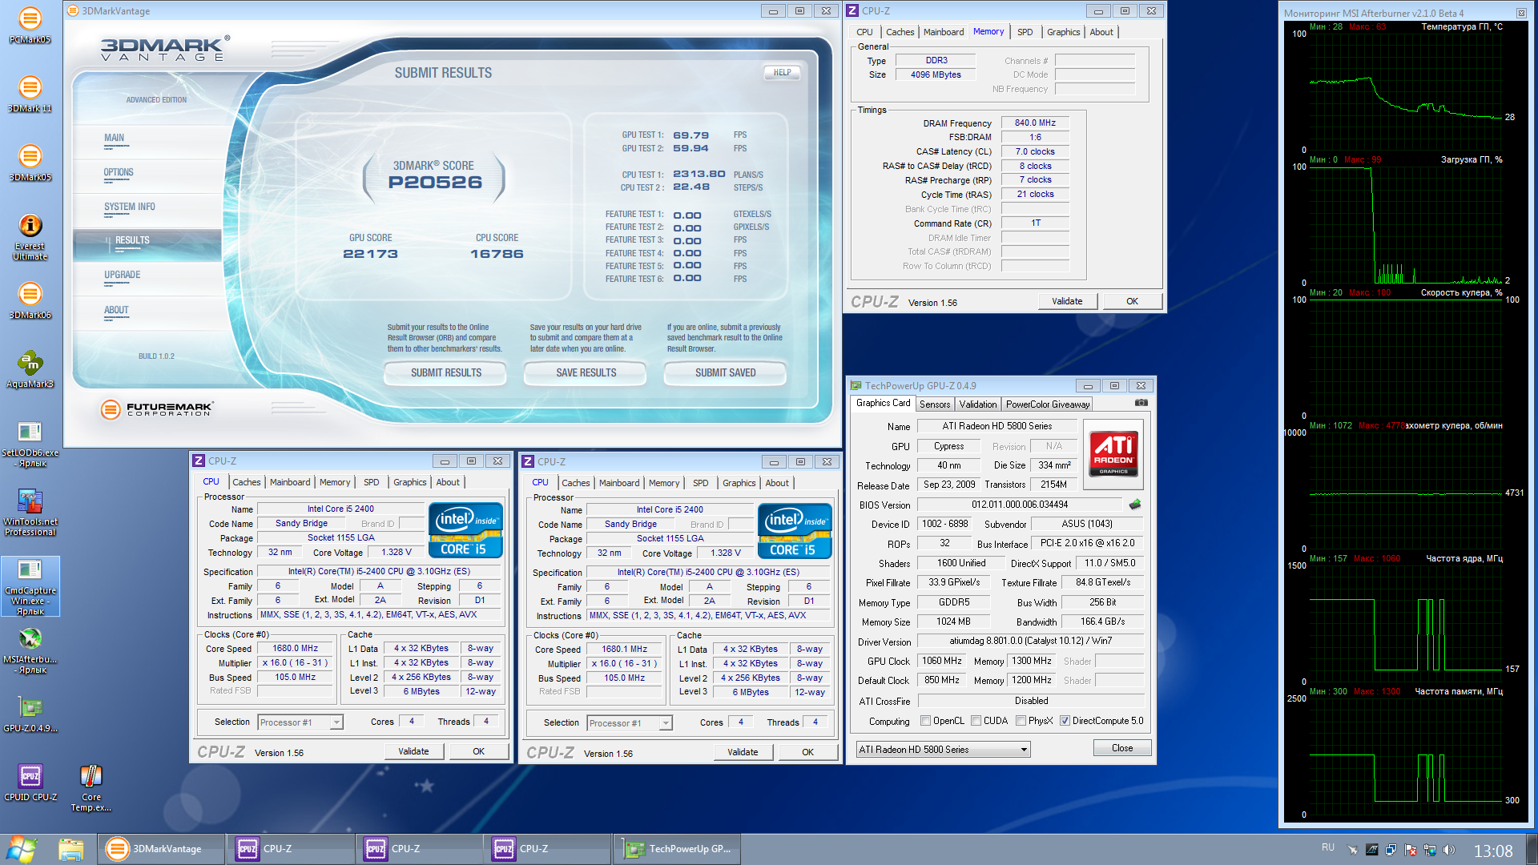Open the SetLOD06.exe shortcut icon
This screenshot has width=1538, height=865.
[x=30, y=443]
